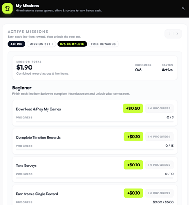Screen dimensions: 189x205
Task: Click the trophy icon beside My Missions
Action: 7,8
